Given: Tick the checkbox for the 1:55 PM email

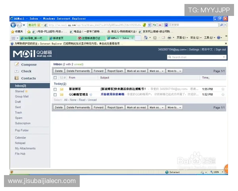Looking at the screenshot, I should pyautogui.click(x=55, y=89).
